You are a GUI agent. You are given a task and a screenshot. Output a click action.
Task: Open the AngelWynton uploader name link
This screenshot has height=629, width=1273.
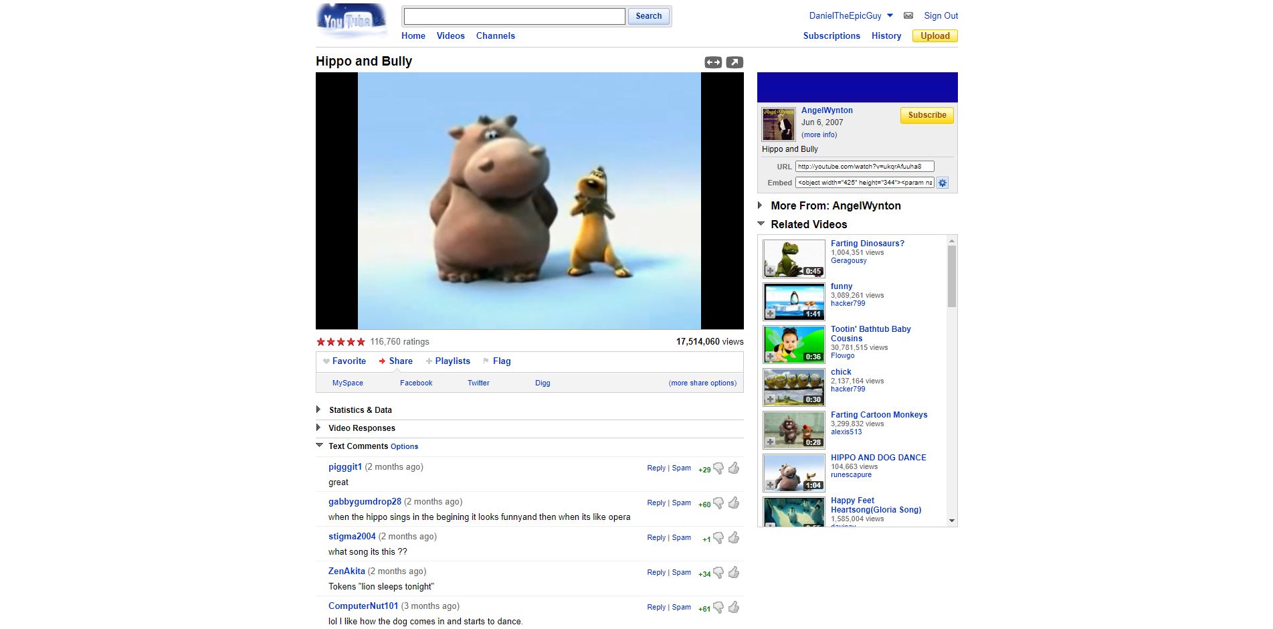(827, 110)
